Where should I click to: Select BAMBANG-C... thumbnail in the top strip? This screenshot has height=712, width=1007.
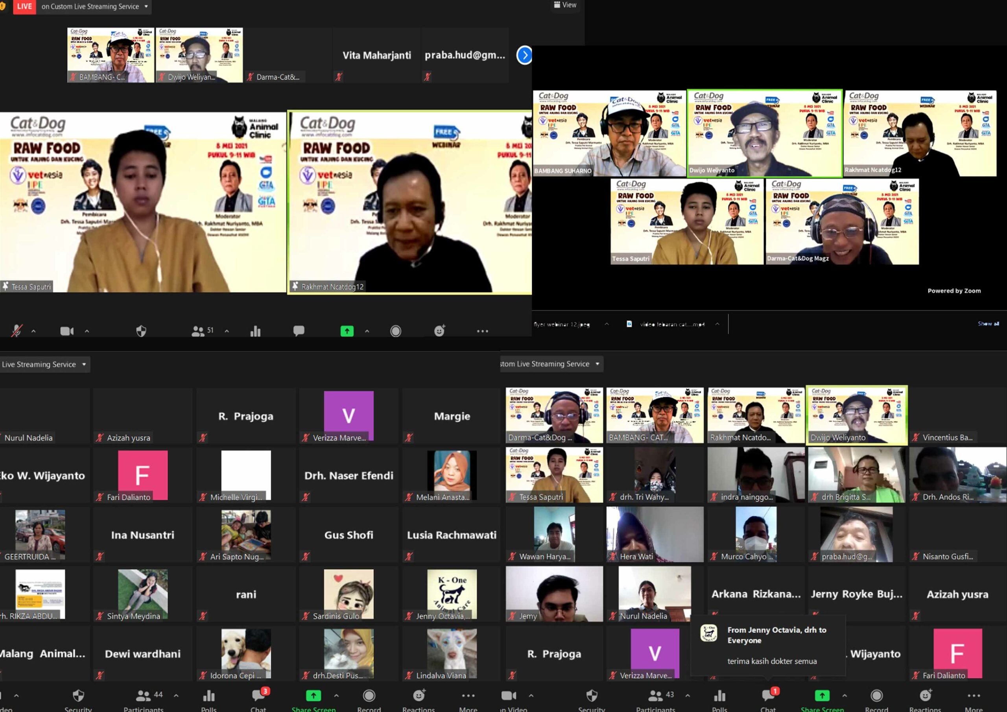[111, 55]
